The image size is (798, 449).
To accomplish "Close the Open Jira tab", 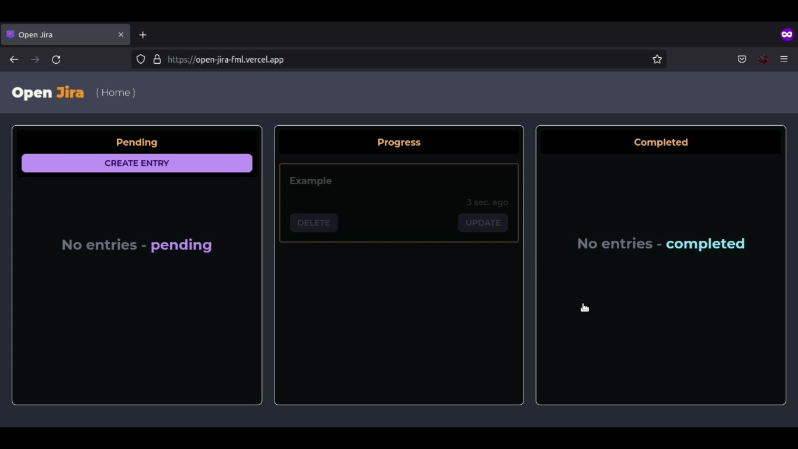I will [121, 34].
